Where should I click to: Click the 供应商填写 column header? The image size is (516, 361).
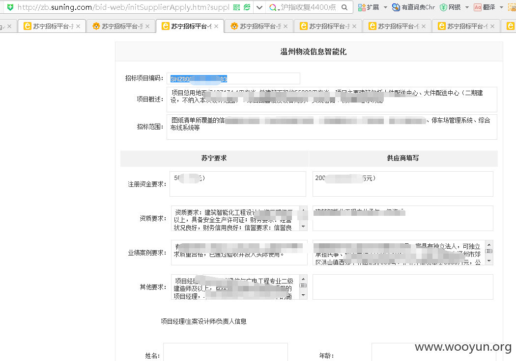(403, 158)
